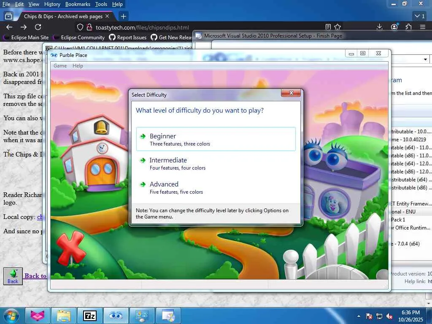Open the Help menu in Purble Place

click(x=78, y=66)
